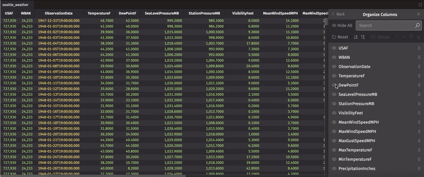
Task: Click the MaxGustSpeedMPH drag handle
Action: coord(419,141)
